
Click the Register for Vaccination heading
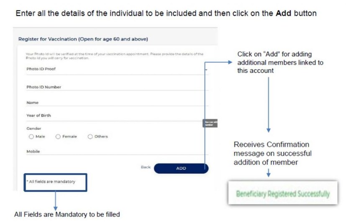83,39
